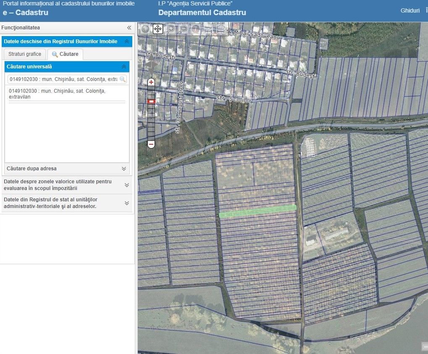
Task: Click the 0149102030 Colonița search result
Action: coord(57,94)
